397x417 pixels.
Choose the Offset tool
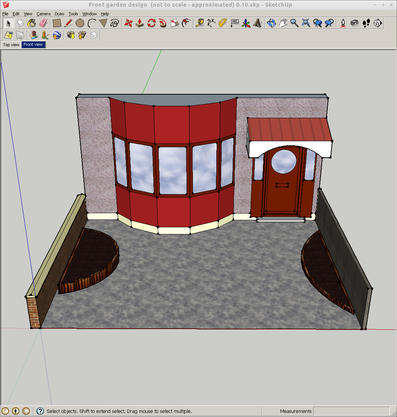(186, 23)
